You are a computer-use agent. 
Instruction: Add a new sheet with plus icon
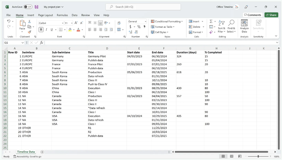(x=42, y=152)
